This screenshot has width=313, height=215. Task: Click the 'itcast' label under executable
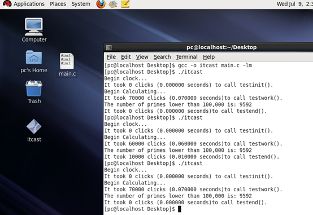(x=34, y=139)
